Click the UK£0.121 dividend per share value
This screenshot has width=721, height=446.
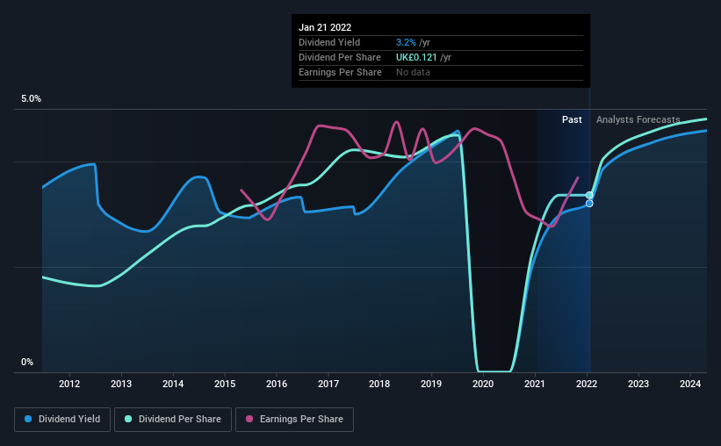[416, 57]
